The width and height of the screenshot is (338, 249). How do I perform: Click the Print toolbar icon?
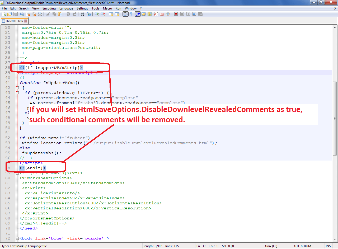click(x=40, y=14)
